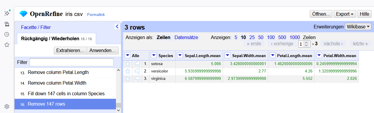This screenshot has width=374, height=113.
Task: Show 500 rows per page
Action: pos(282,37)
